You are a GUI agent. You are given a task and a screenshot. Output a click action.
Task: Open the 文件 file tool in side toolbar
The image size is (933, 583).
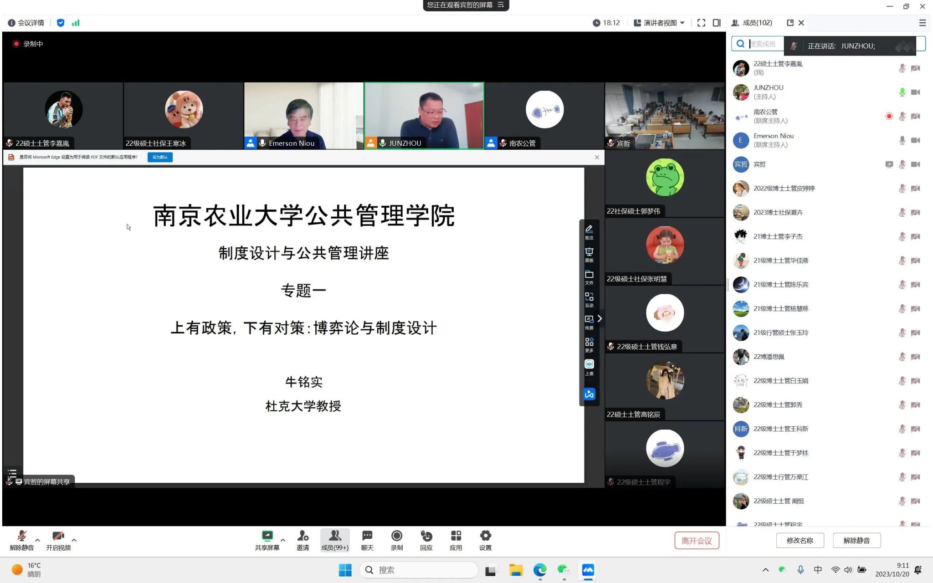(589, 277)
